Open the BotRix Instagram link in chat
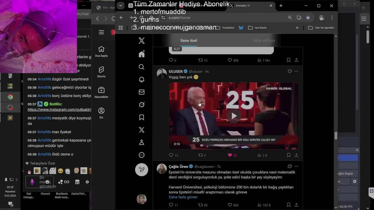This screenshot has width=374, height=210. pyautogui.click(x=59, y=110)
